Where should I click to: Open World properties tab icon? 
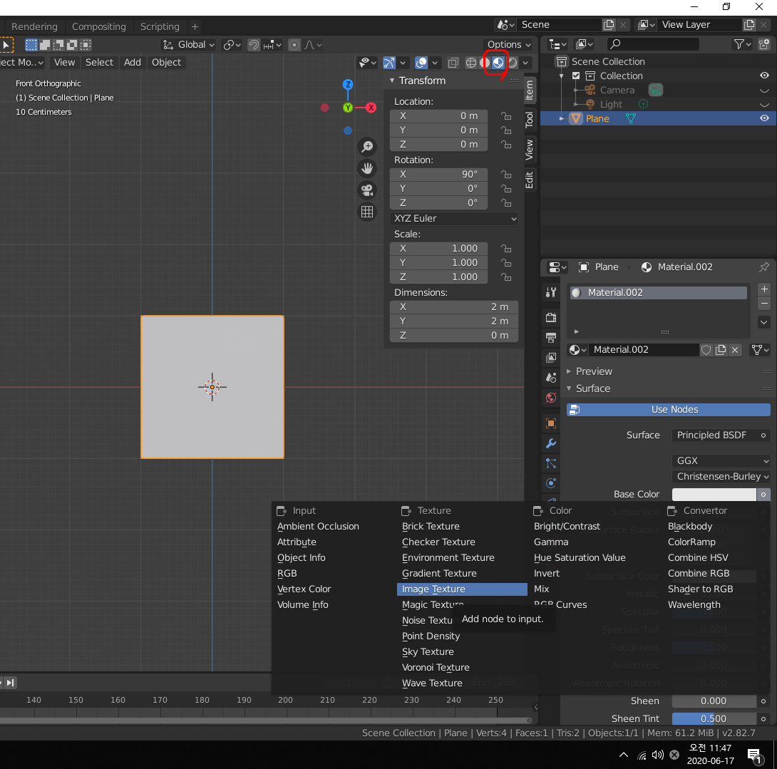click(551, 398)
